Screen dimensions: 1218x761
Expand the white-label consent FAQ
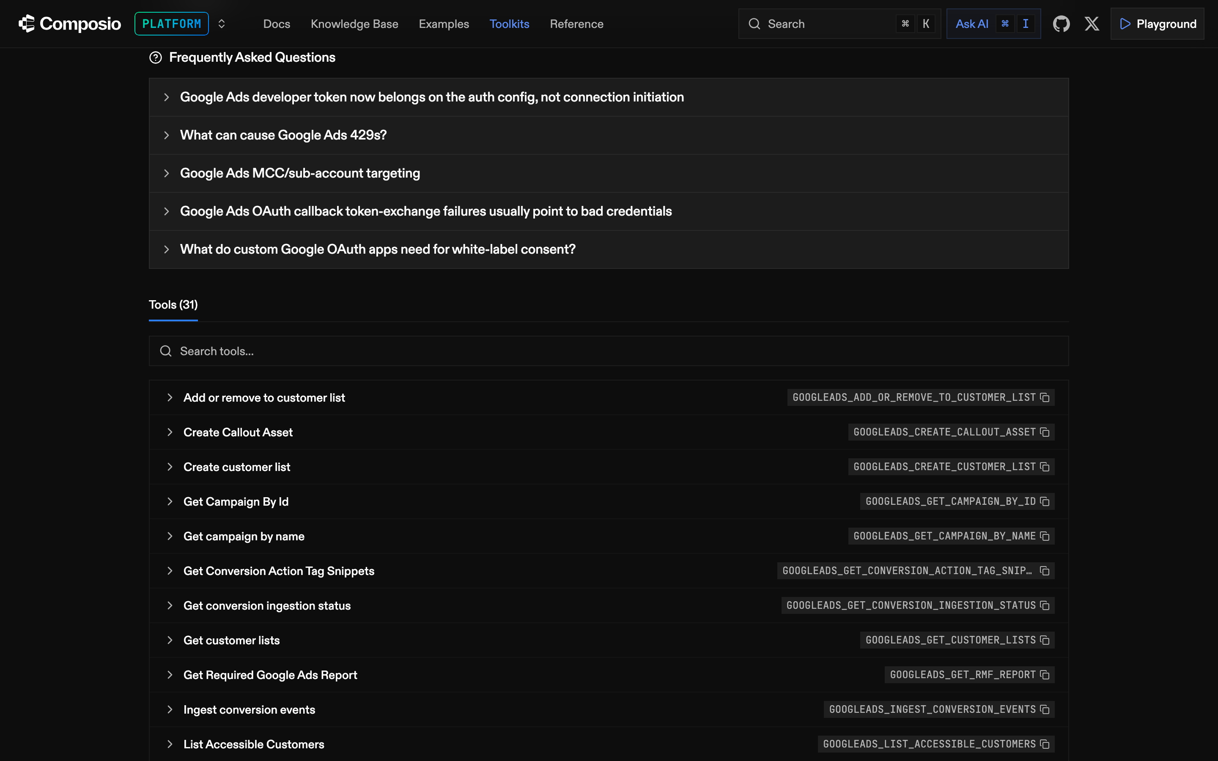pos(609,249)
